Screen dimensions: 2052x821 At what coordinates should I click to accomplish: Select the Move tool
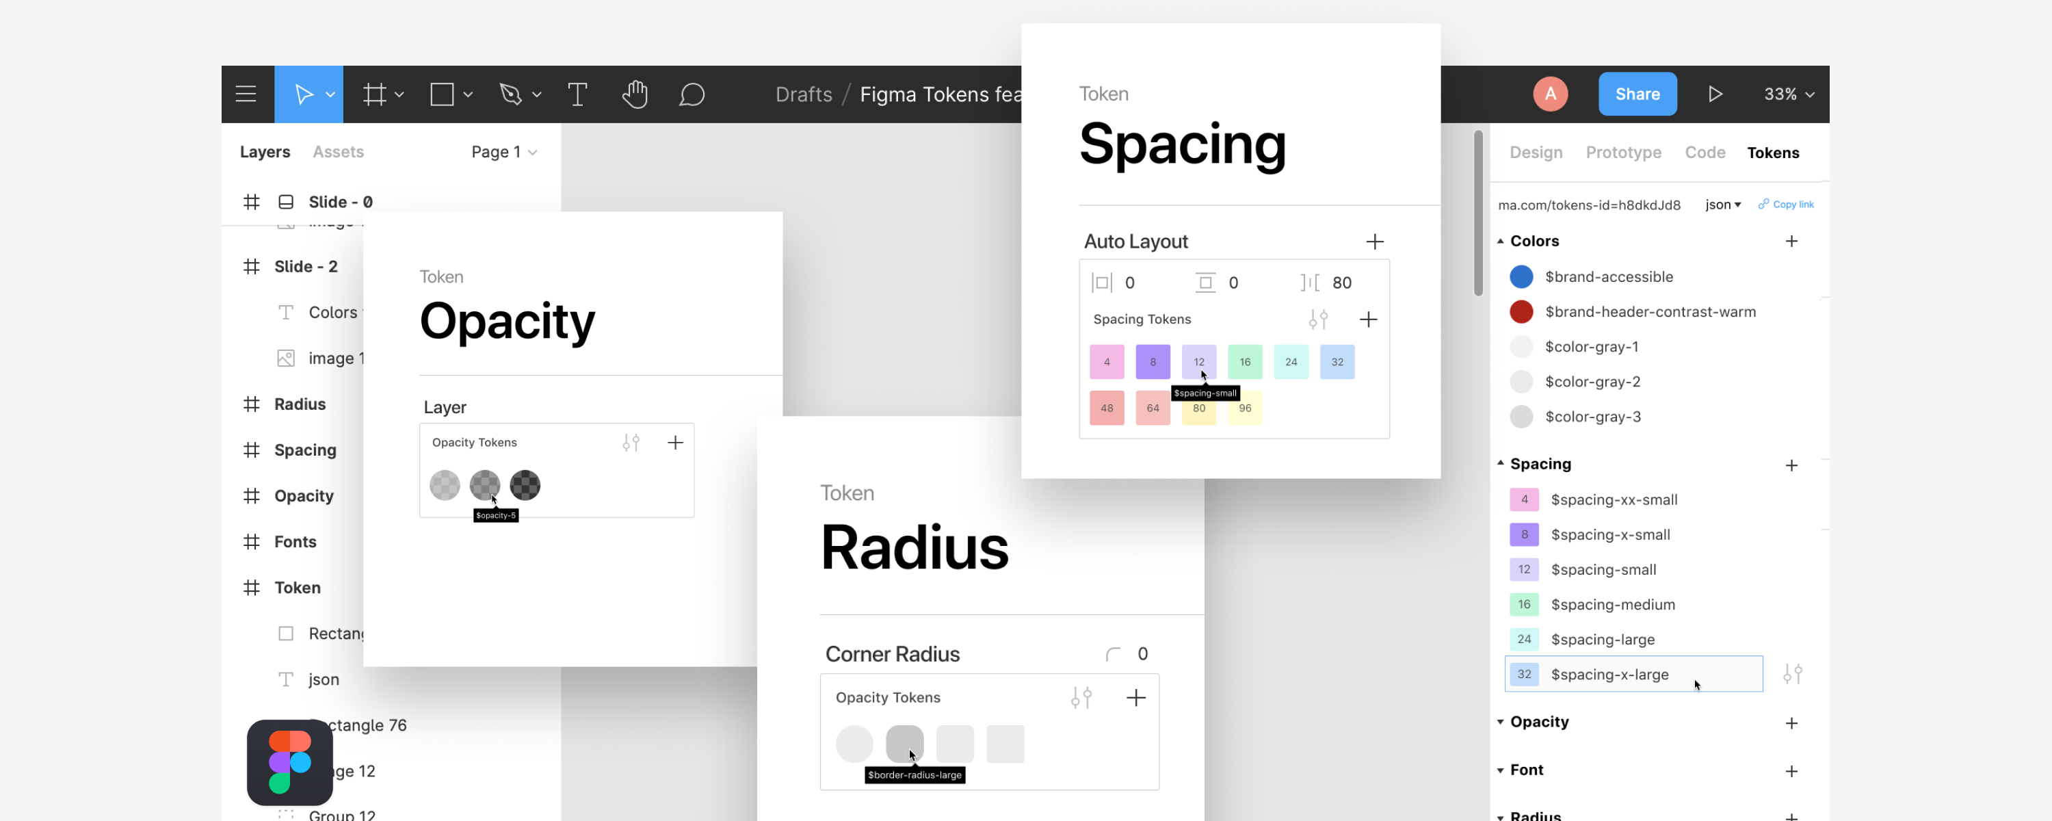tap(305, 93)
